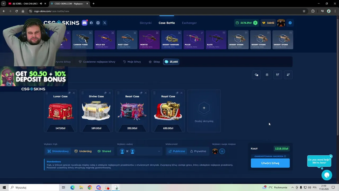339x191 pixels.
Task: Open Chrome extensions puzzle icon
Action: click(313, 11)
